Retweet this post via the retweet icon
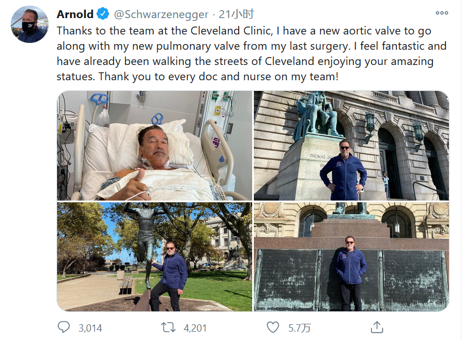467x339 pixels. point(168,327)
